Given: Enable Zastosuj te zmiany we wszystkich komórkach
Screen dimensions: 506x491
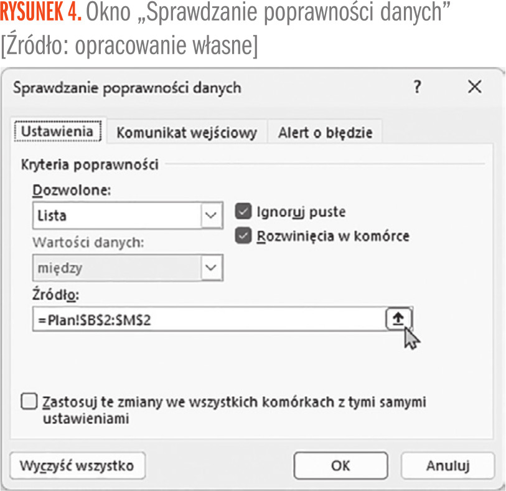Looking at the screenshot, I should coord(29,402).
